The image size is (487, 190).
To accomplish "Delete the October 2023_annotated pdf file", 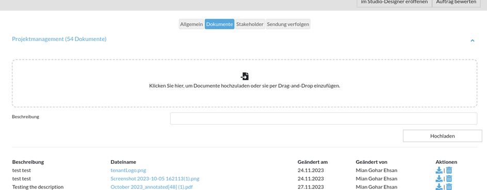I will tap(449, 186).
